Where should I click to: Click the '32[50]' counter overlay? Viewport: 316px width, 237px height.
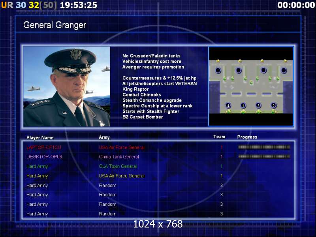pos(43,5)
